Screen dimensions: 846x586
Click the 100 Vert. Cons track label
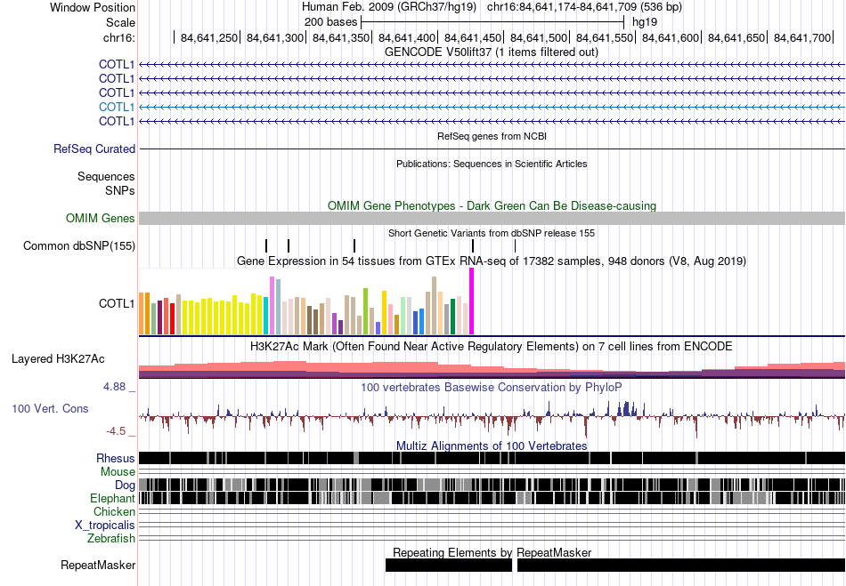pyautogui.click(x=50, y=409)
